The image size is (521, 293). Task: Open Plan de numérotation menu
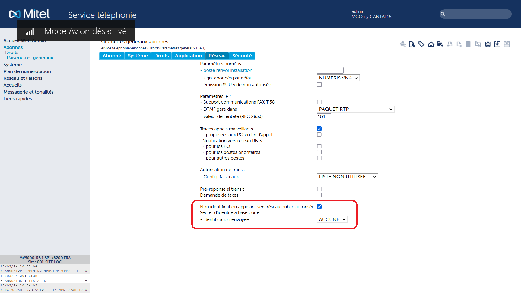click(27, 71)
